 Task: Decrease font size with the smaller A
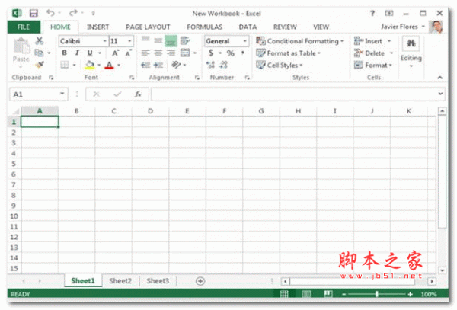(x=128, y=53)
